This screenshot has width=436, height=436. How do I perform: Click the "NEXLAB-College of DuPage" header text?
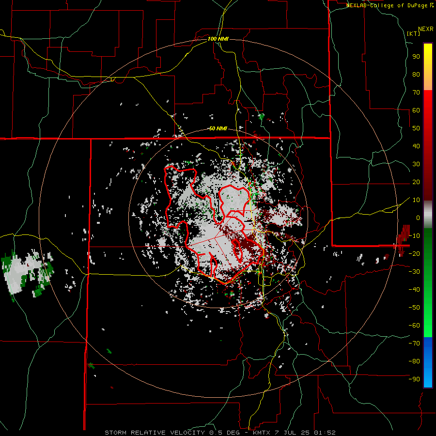[x=387, y=5]
